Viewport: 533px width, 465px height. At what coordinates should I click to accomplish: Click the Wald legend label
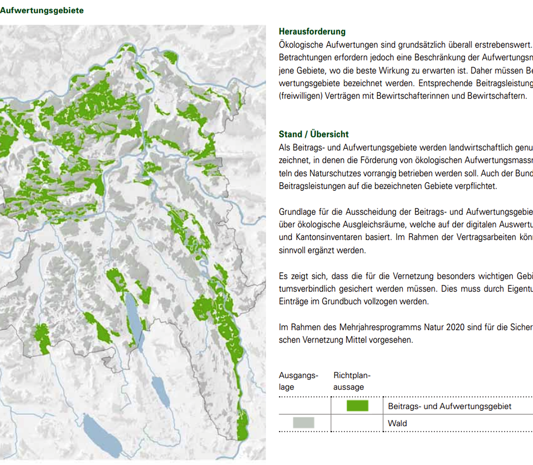397,423
